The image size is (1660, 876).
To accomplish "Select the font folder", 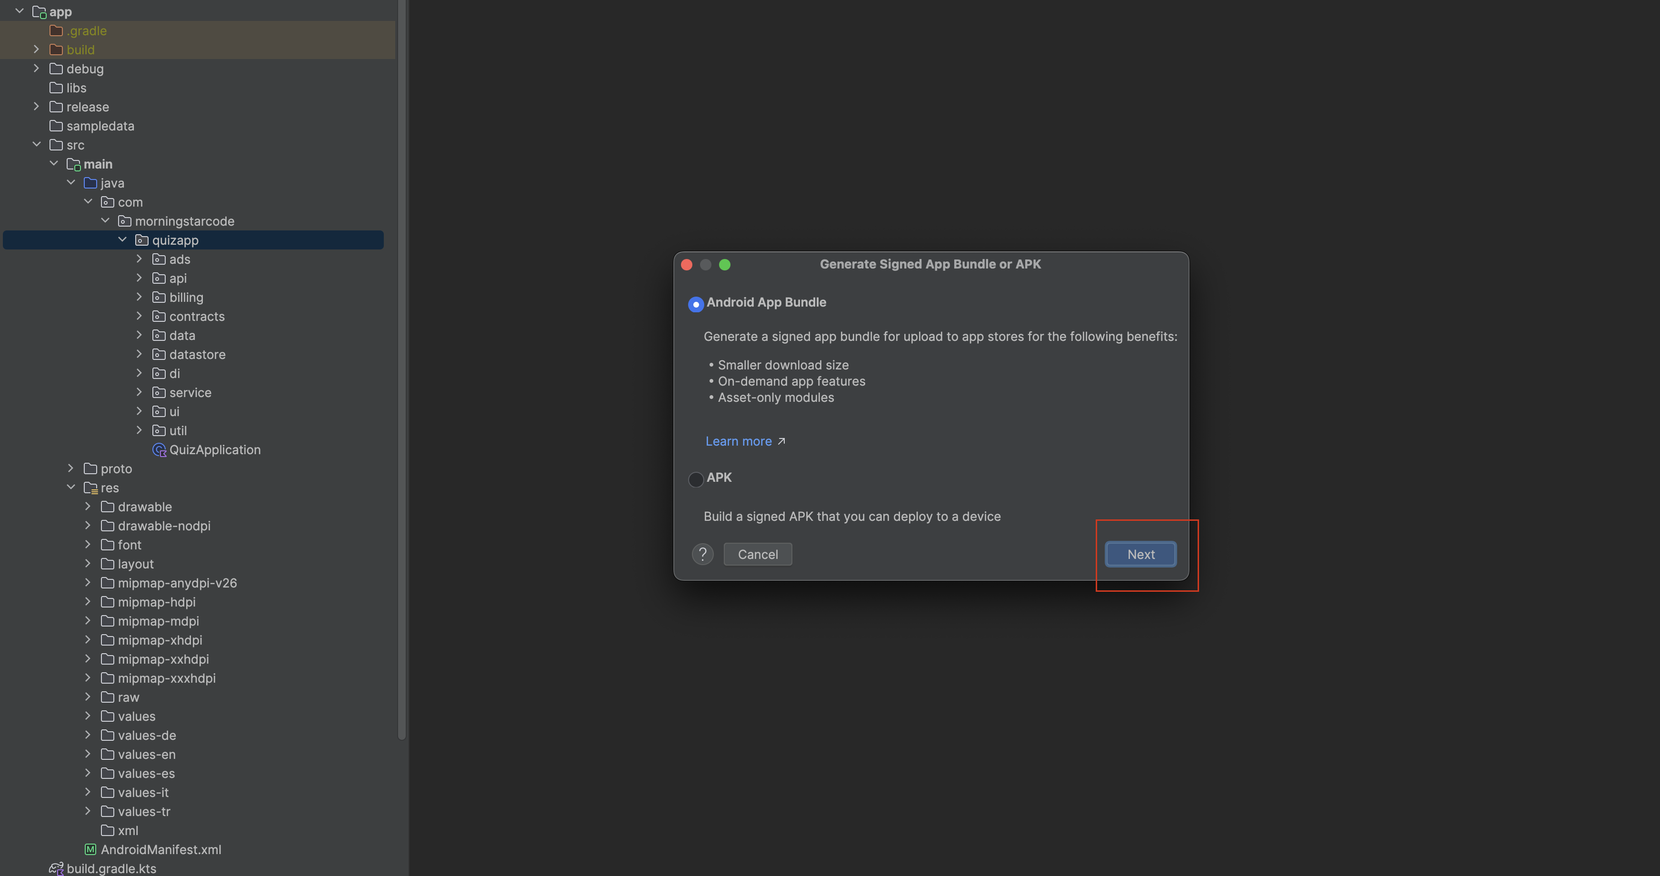I will tap(193, 544).
